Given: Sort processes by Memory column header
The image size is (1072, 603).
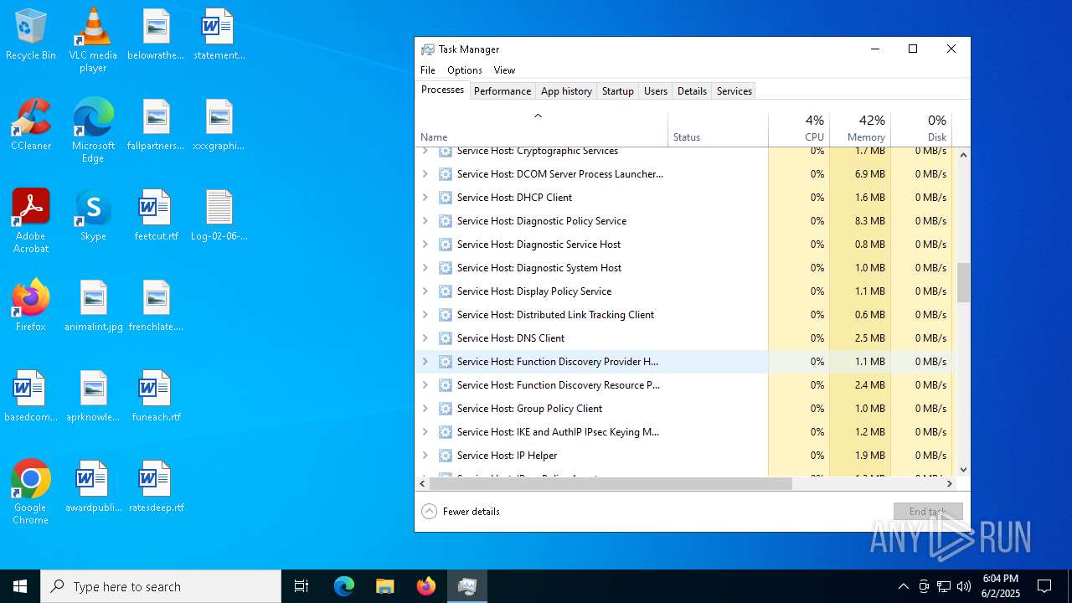Looking at the screenshot, I should tap(860, 128).
